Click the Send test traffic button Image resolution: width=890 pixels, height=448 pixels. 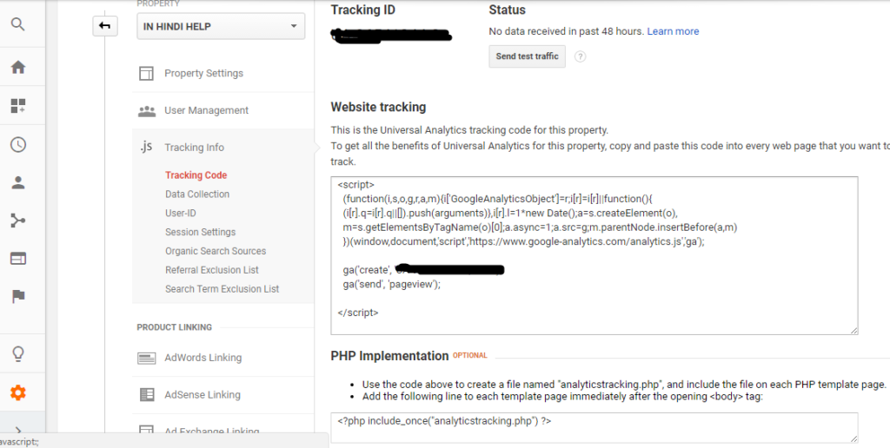coord(528,56)
